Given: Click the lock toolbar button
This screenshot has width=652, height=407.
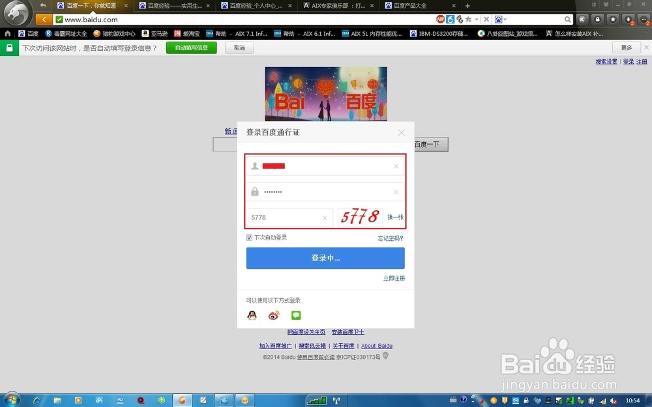Looking at the screenshot, I should (x=597, y=19).
